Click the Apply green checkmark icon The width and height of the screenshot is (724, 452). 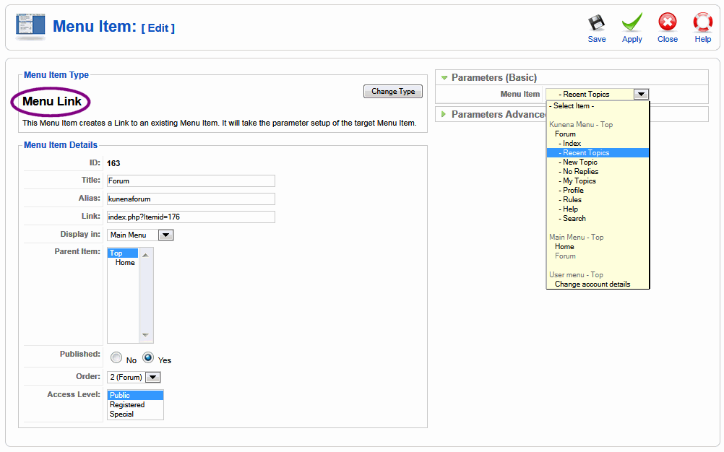pyautogui.click(x=632, y=24)
